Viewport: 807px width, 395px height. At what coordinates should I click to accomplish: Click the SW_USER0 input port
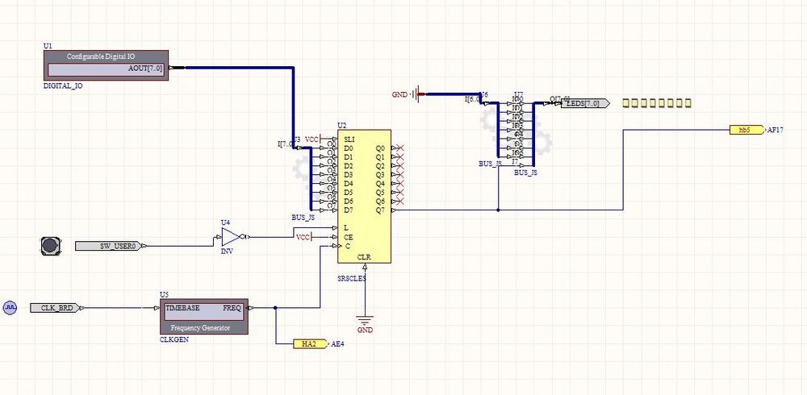(x=112, y=245)
